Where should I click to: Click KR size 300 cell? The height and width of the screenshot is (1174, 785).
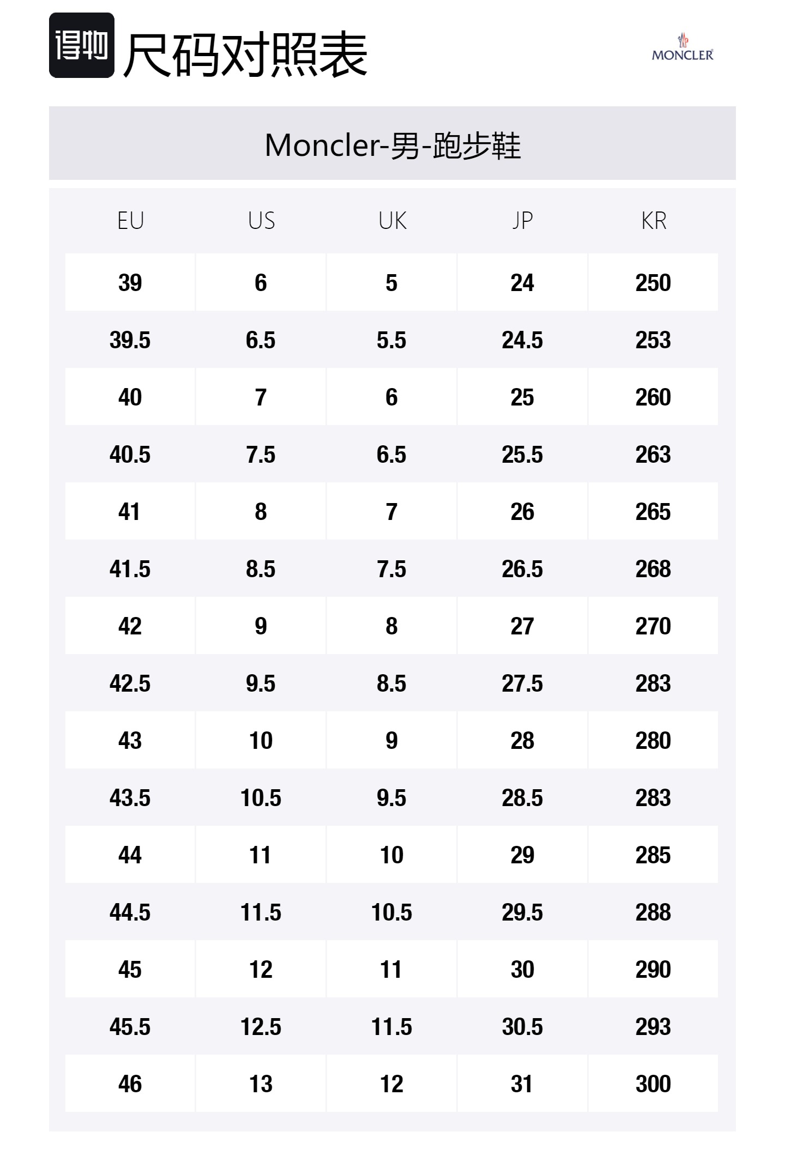tap(653, 1084)
